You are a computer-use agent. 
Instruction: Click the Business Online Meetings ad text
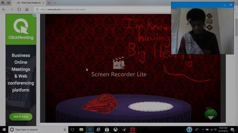pyautogui.click(x=21, y=73)
